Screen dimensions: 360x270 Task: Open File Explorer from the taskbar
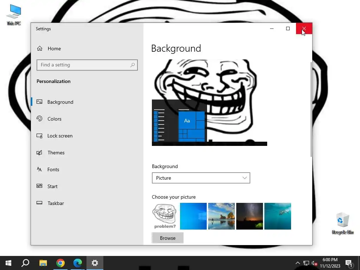click(43, 263)
